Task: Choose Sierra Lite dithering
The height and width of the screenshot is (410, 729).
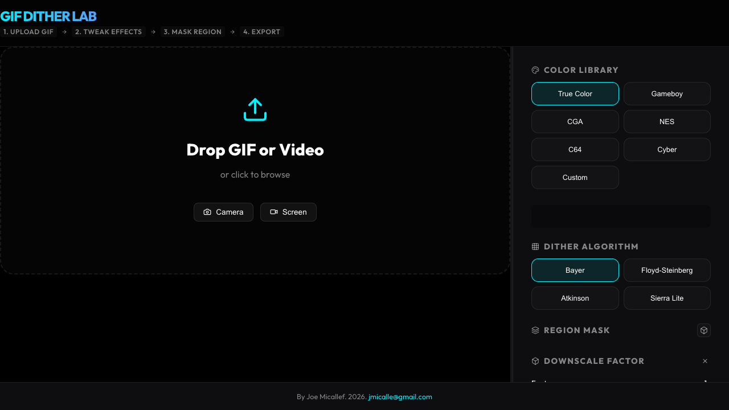Action: click(667, 298)
